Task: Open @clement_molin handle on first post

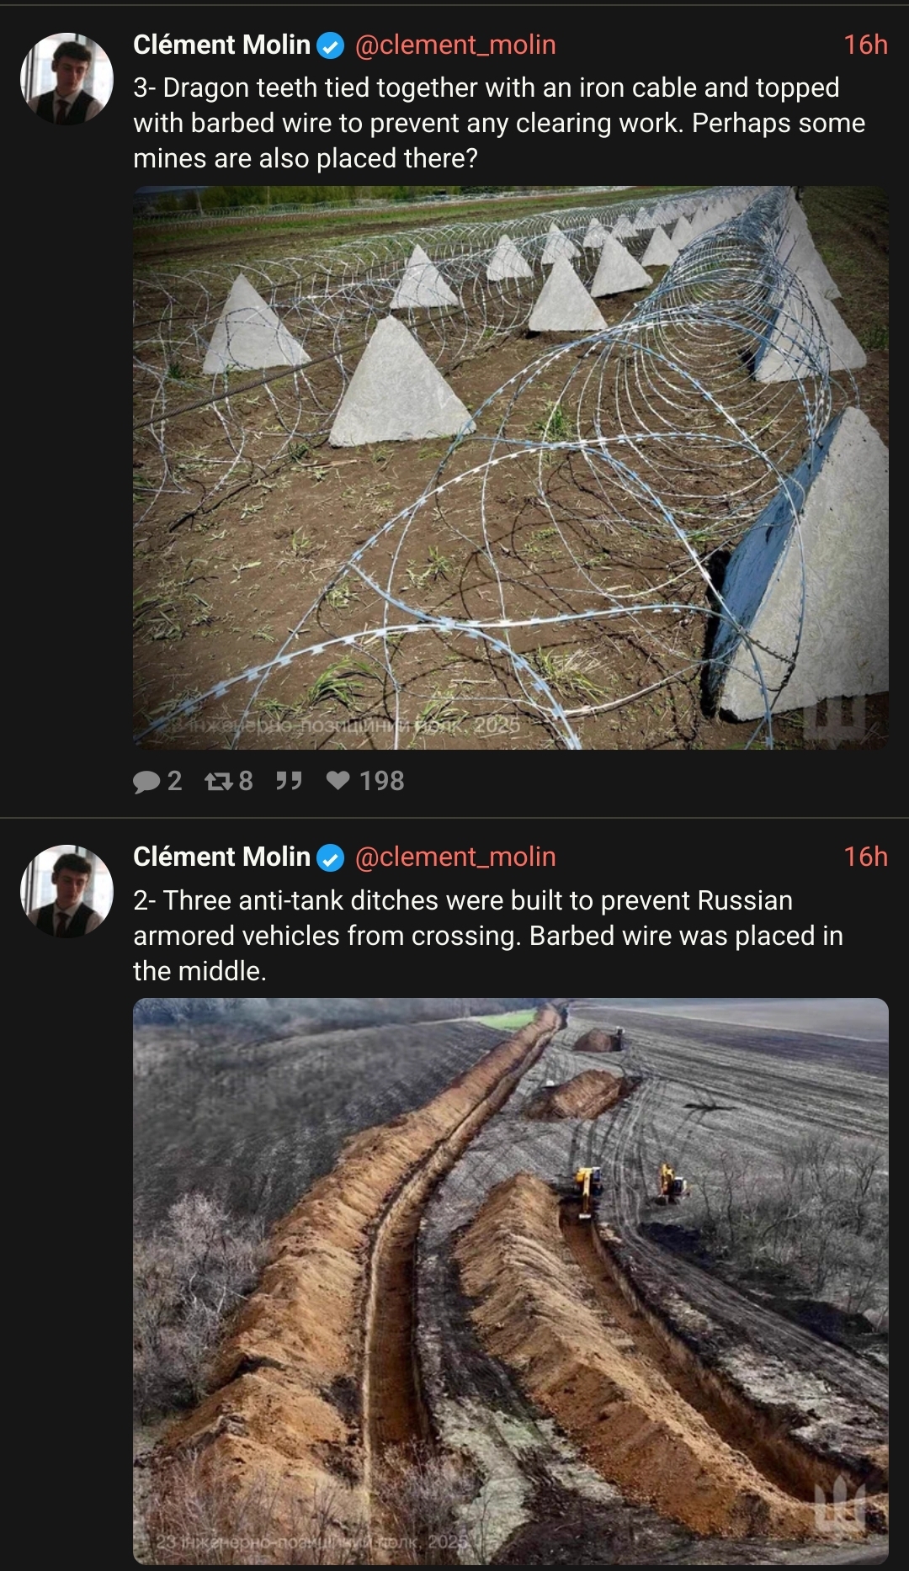Action: (455, 45)
